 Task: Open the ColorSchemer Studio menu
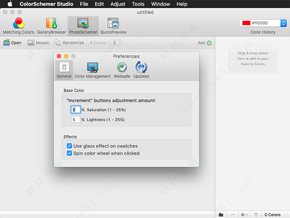click(46, 4)
